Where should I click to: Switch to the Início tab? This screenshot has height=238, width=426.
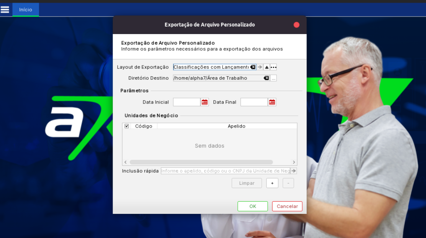tap(26, 10)
